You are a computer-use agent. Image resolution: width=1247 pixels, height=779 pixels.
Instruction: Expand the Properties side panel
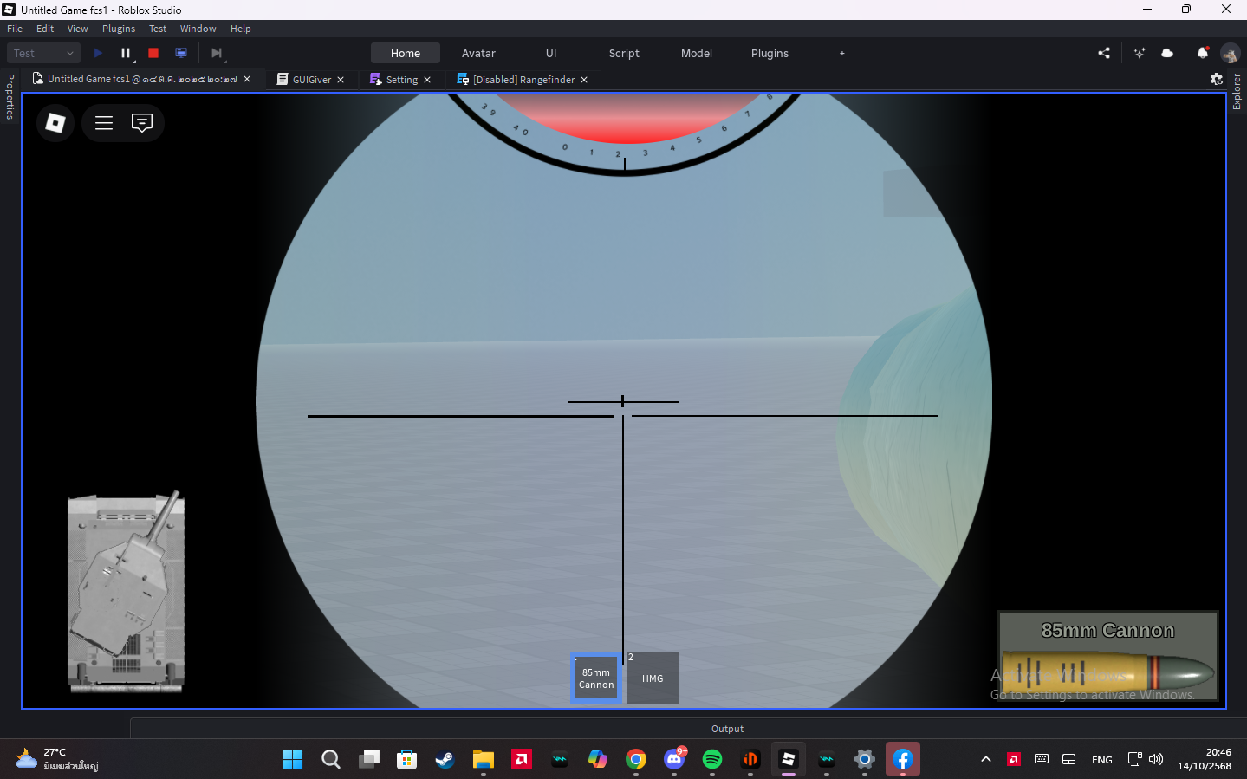[x=10, y=96]
